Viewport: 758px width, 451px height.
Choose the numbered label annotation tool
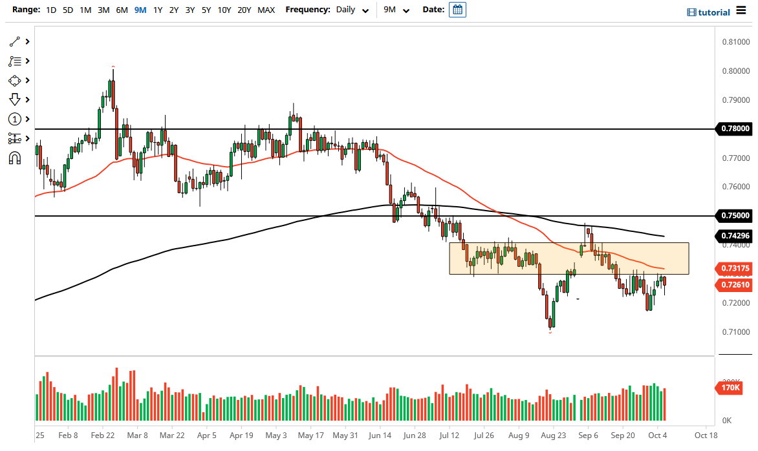14,119
